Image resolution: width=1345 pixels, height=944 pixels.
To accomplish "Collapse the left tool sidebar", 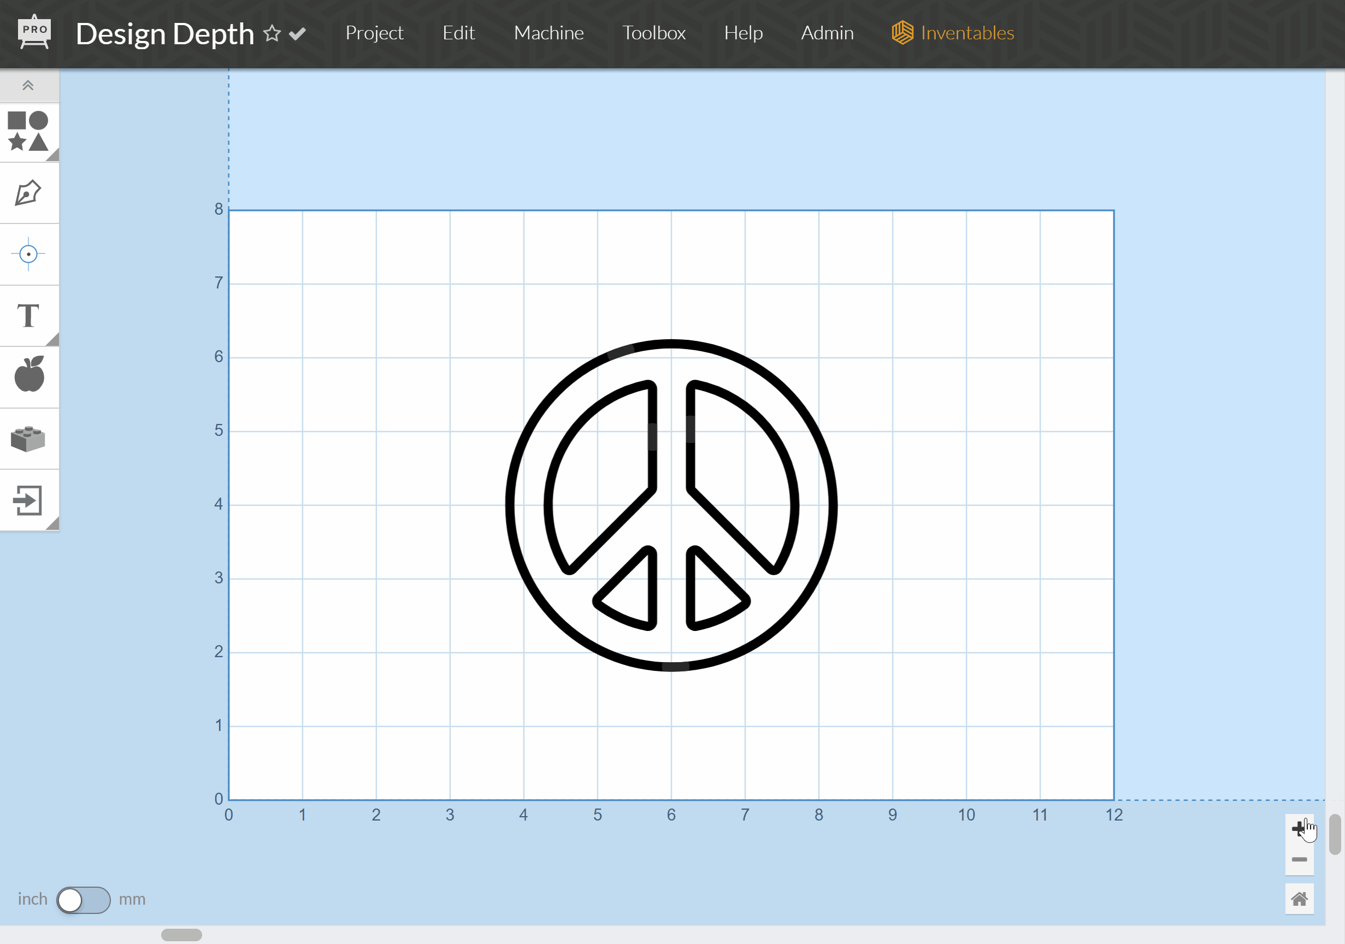I will coord(28,86).
